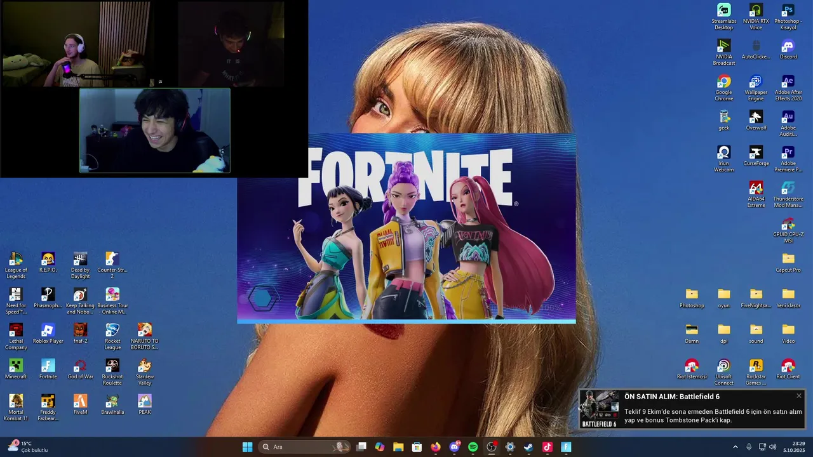Select the Roblox Player desktop icon
Viewport: 813px width, 457px height.
[48, 334]
